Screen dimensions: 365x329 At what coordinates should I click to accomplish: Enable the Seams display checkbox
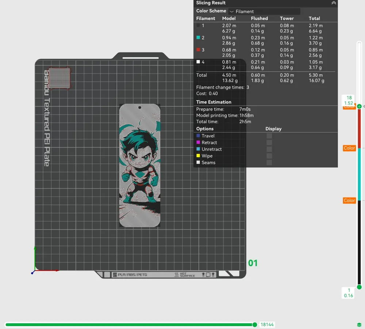[269, 163]
